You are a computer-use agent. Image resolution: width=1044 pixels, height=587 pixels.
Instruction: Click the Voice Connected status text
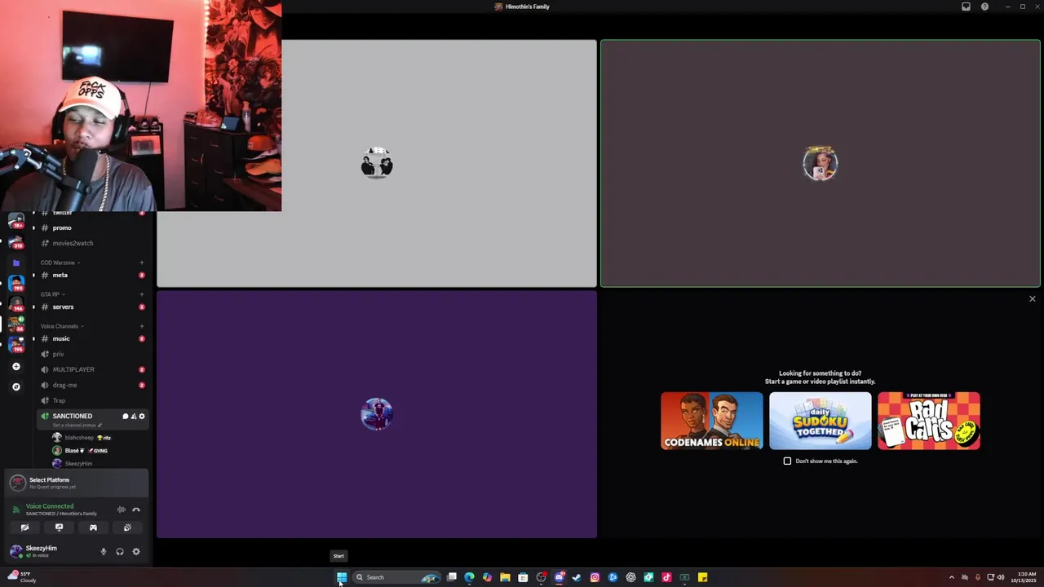click(50, 506)
